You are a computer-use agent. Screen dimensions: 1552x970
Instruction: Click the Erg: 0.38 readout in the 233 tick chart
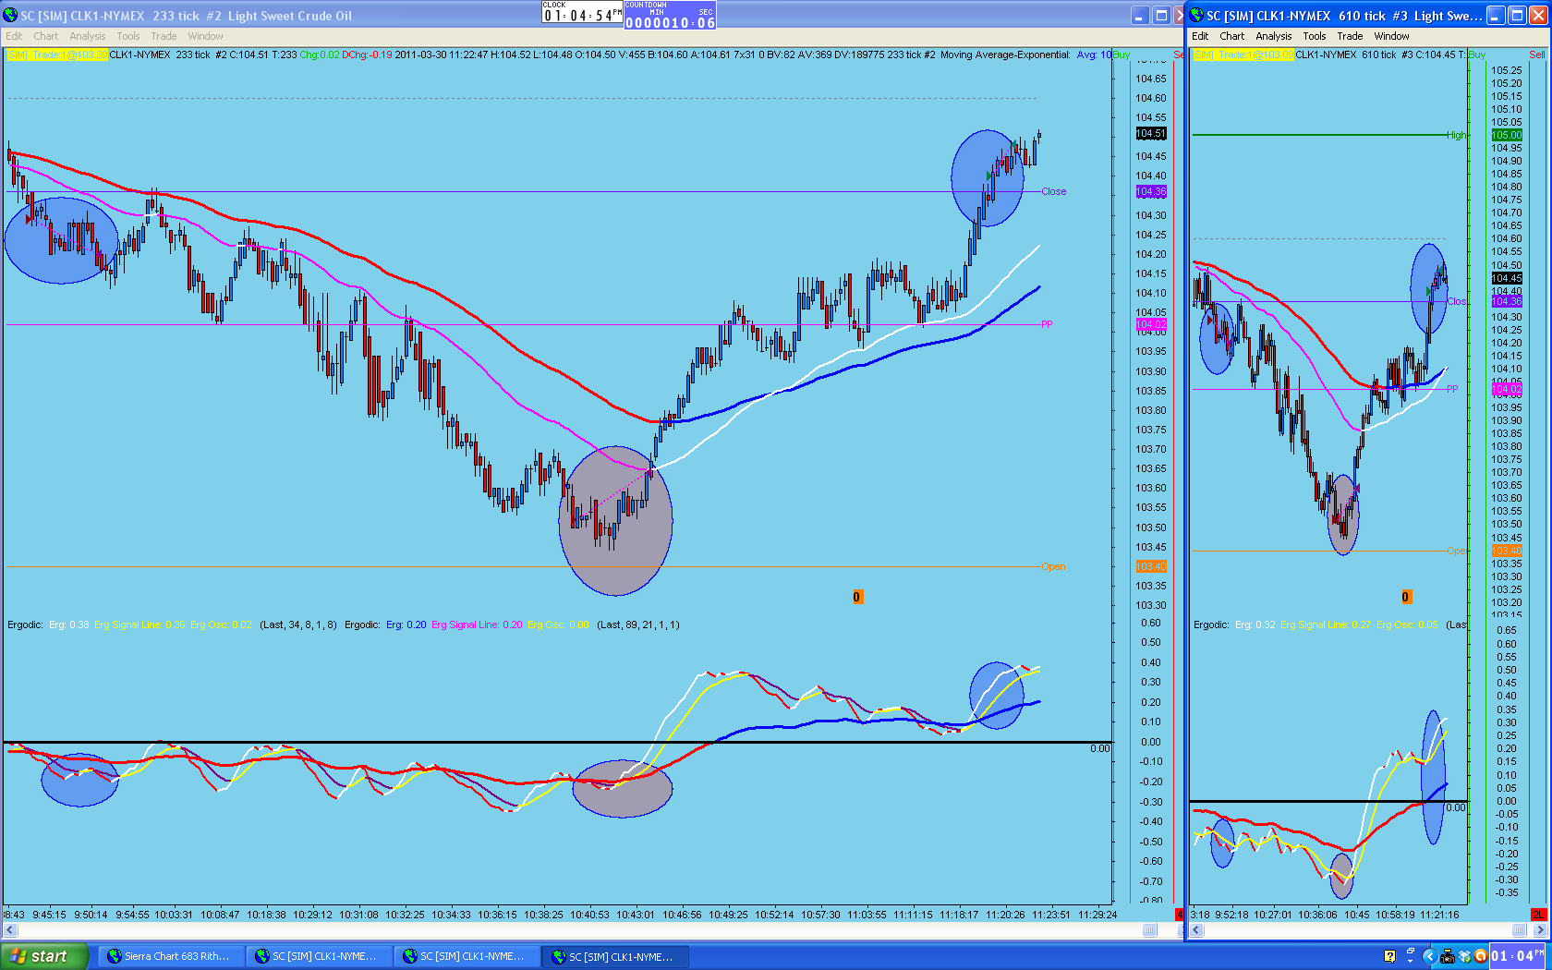click(x=69, y=624)
